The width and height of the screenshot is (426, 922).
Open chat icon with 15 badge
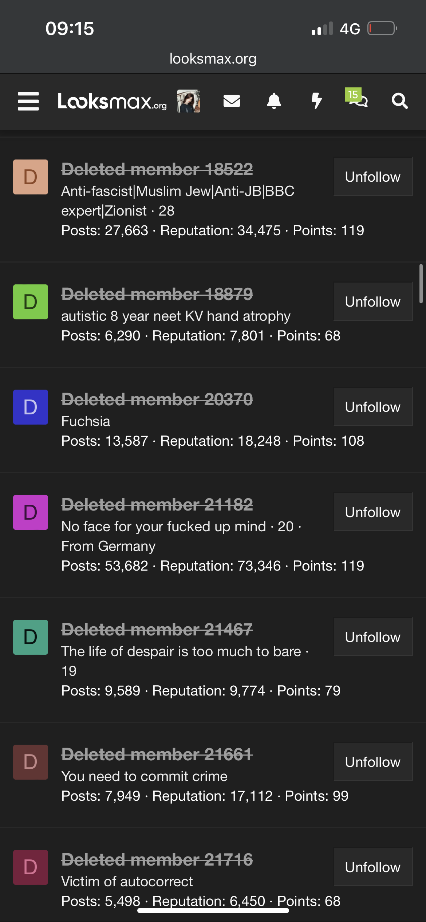pyautogui.click(x=358, y=99)
